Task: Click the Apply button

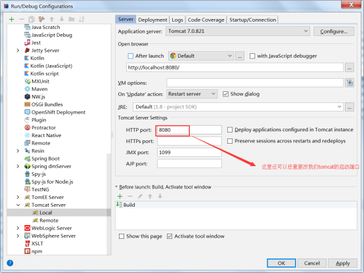Action: 342,263
